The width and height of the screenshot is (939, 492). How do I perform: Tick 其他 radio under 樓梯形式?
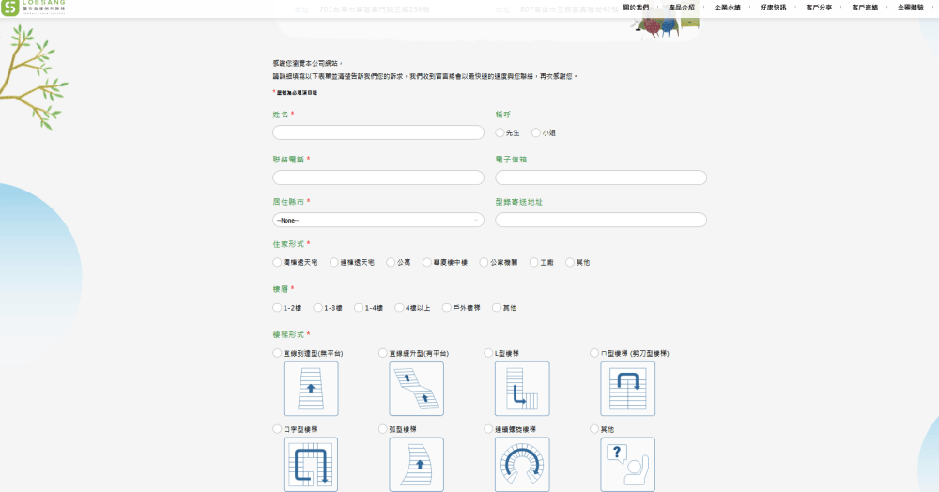pyautogui.click(x=594, y=429)
